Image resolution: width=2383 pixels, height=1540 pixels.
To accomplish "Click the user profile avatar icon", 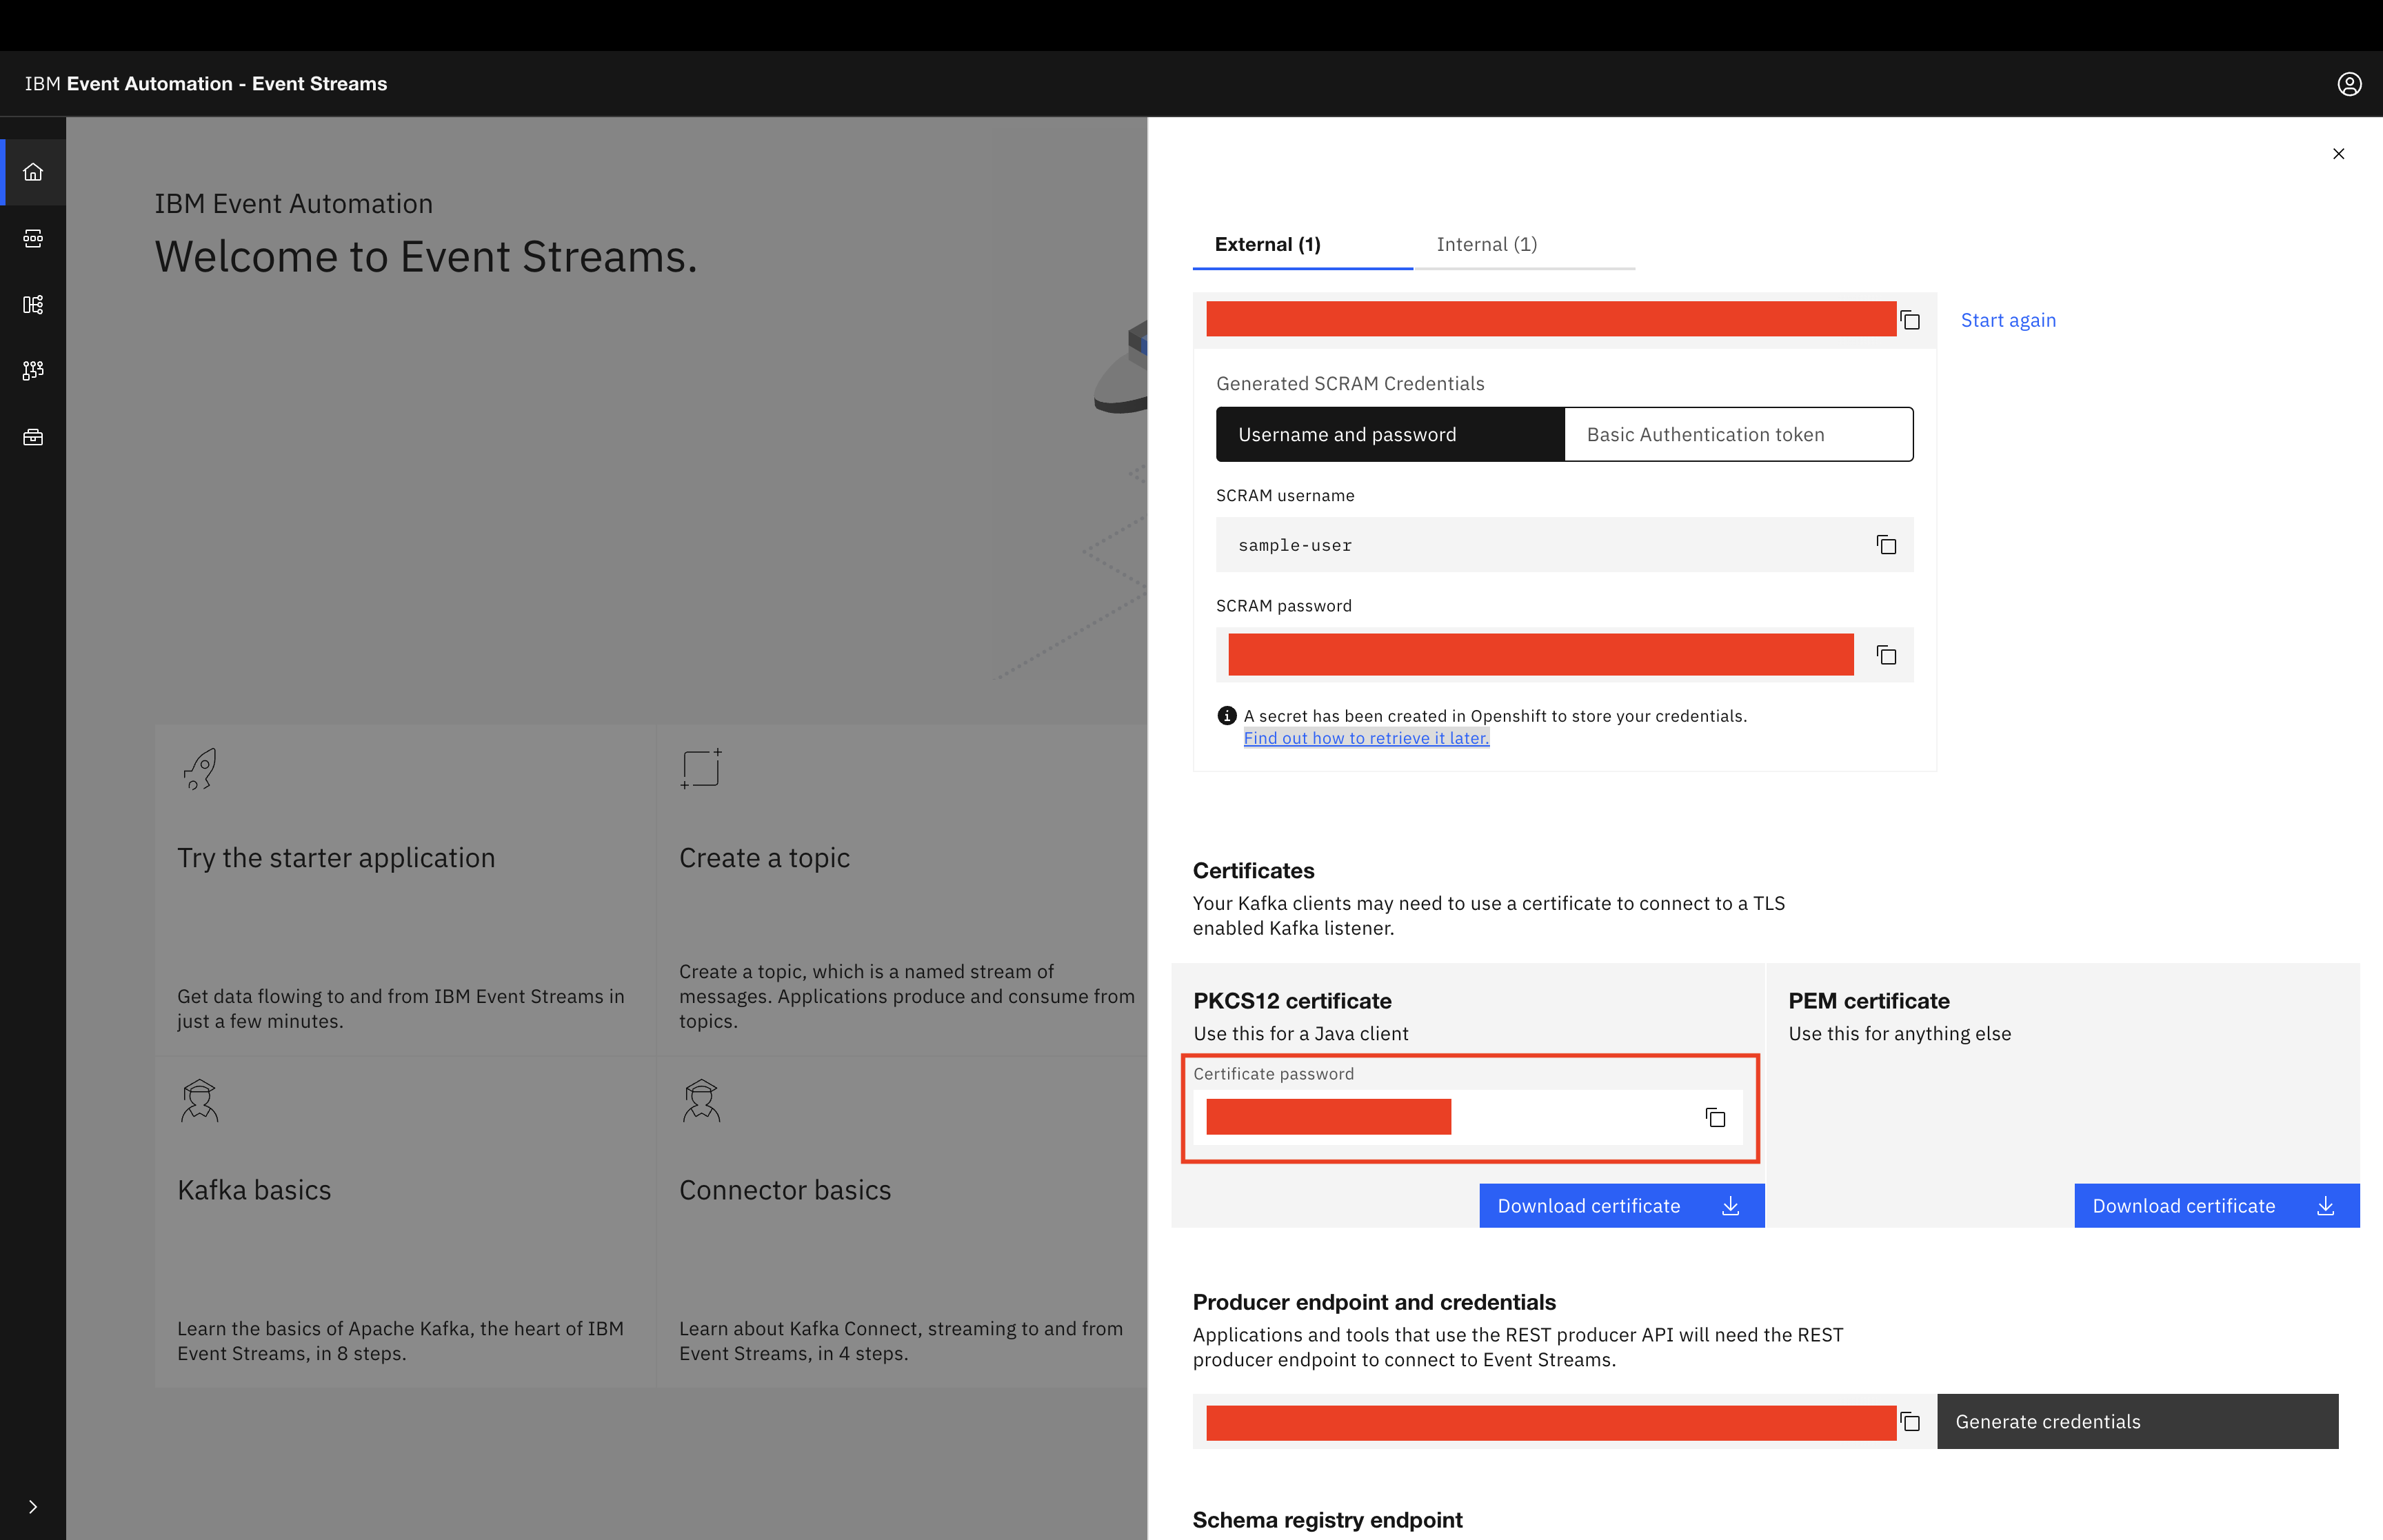I will click(x=2349, y=84).
